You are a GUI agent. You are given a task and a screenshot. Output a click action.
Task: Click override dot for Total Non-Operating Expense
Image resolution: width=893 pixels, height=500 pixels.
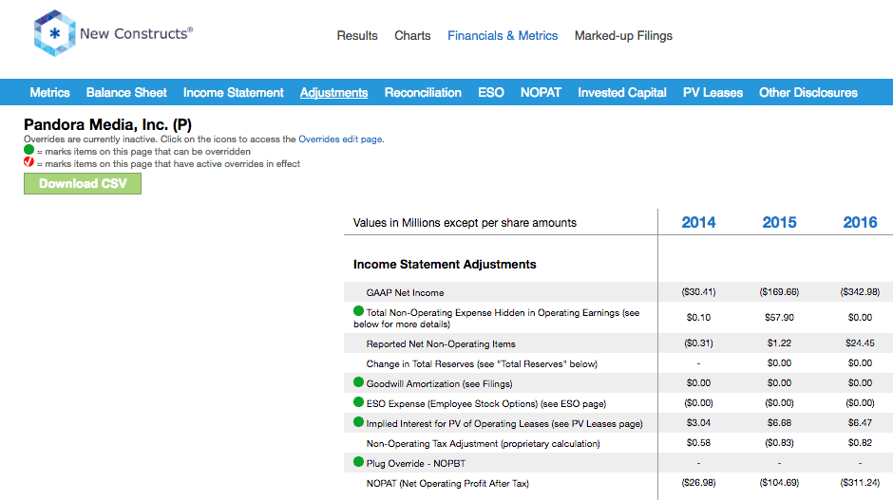pos(358,310)
